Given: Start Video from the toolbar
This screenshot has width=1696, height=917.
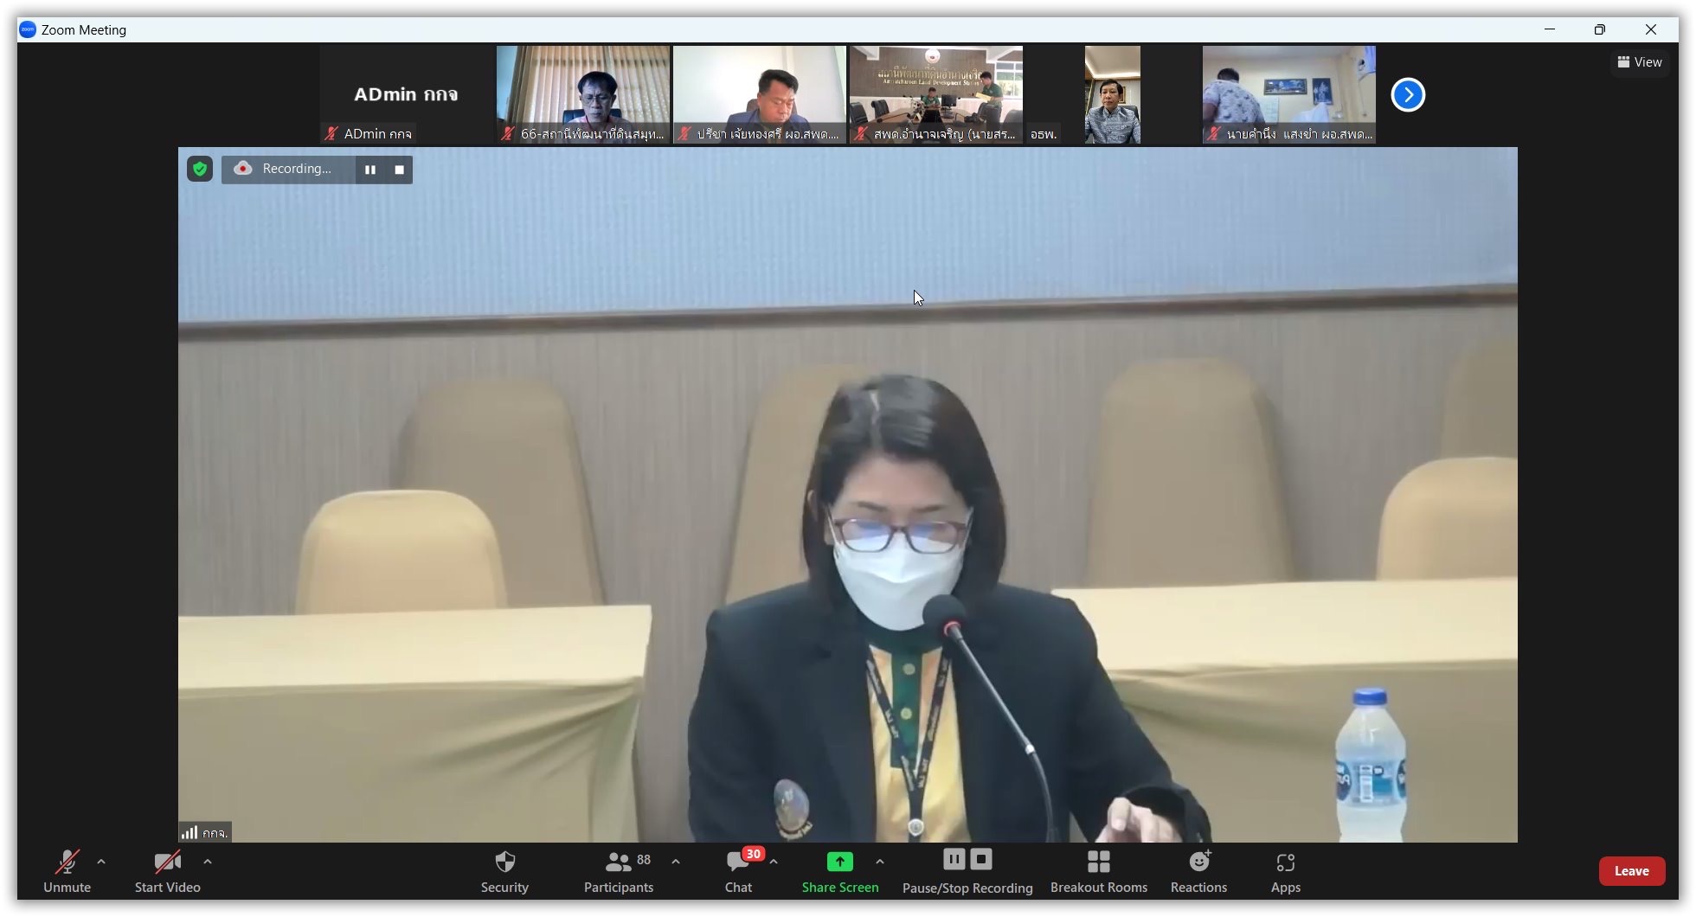Looking at the screenshot, I should (x=167, y=870).
